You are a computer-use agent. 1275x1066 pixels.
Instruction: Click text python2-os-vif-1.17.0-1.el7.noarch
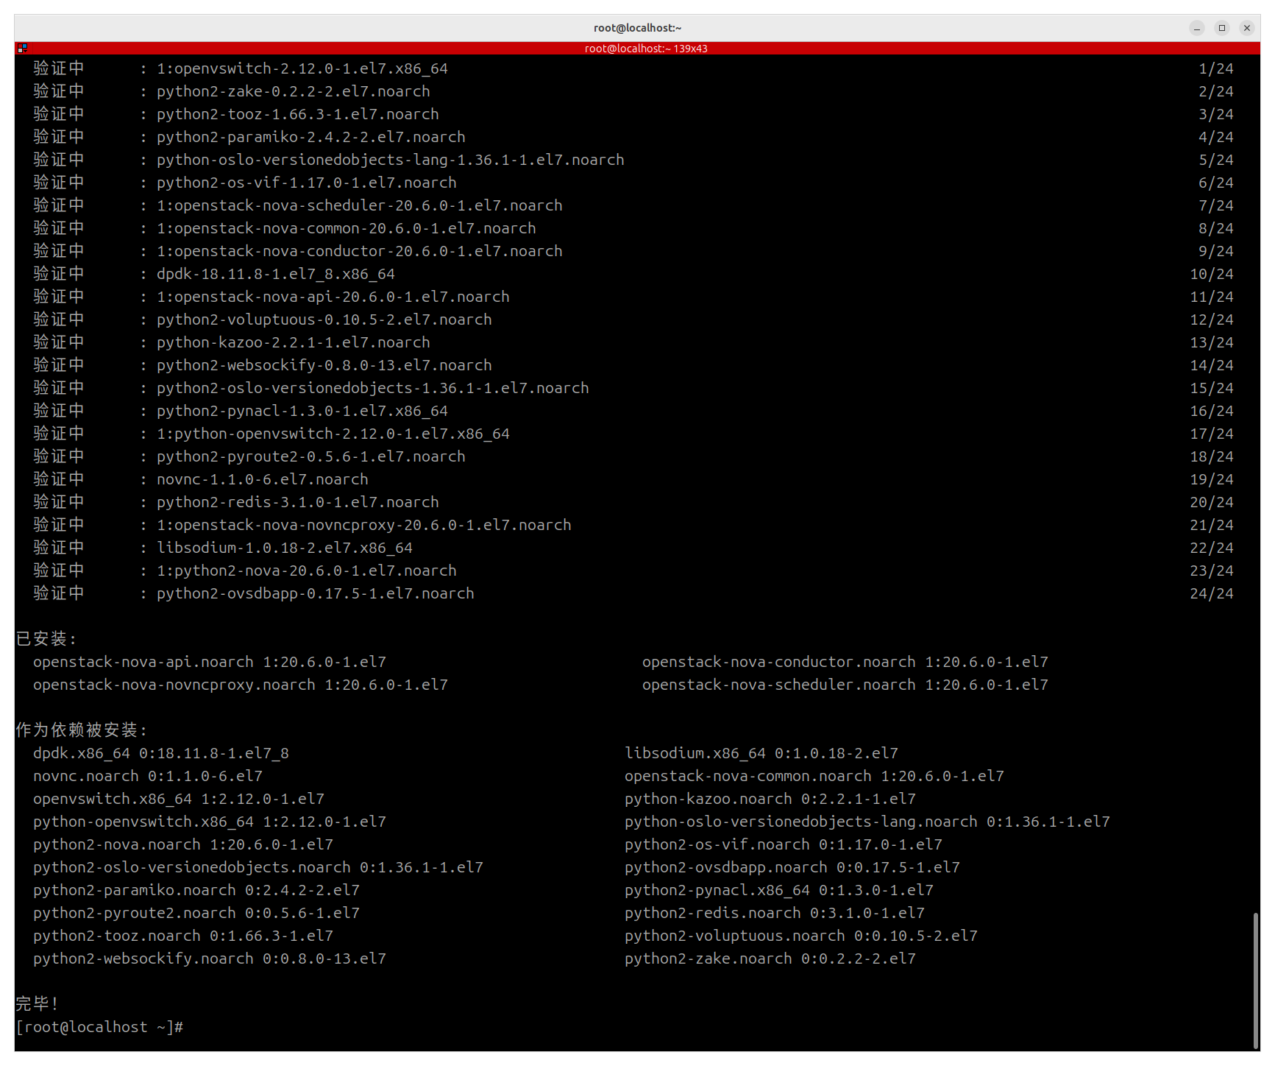click(x=307, y=183)
